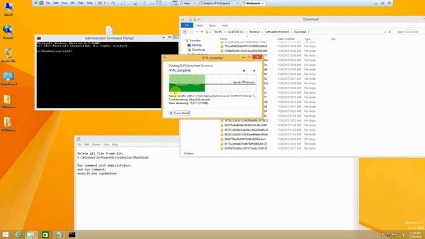Open the VMware VM menu
This screenshot has height=239, width=425.
click(72, 3)
